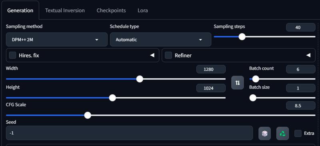Click the Sampling steps slider handle

242,37
